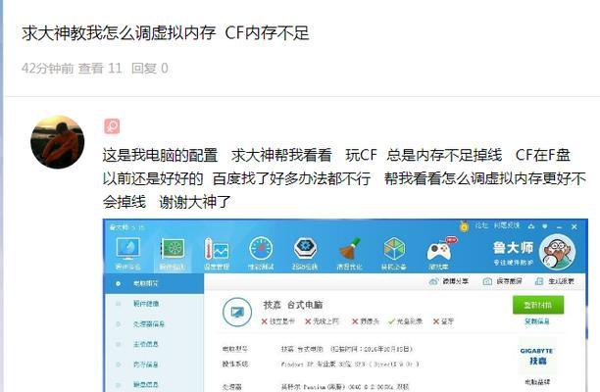Click the 保存截屏 save screenshot text

[509, 281]
